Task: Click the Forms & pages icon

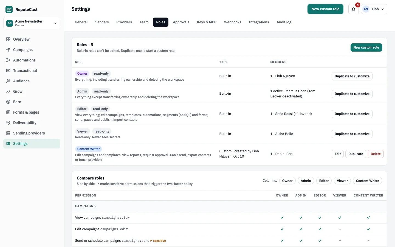Action: point(8,112)
